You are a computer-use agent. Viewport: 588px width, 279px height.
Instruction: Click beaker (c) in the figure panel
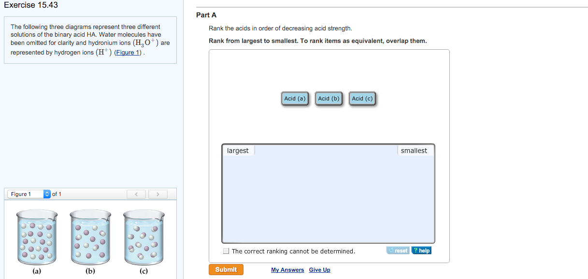143,237
